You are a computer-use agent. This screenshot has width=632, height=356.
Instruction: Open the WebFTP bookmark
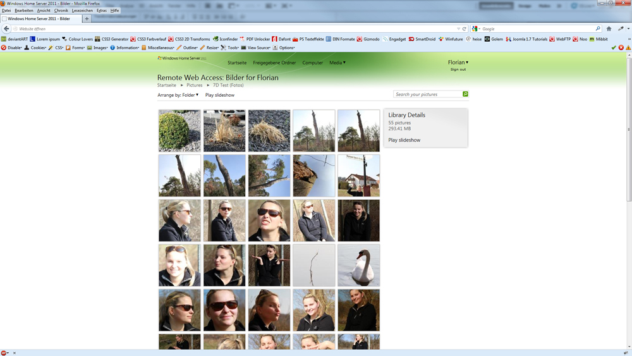point(560,39)
